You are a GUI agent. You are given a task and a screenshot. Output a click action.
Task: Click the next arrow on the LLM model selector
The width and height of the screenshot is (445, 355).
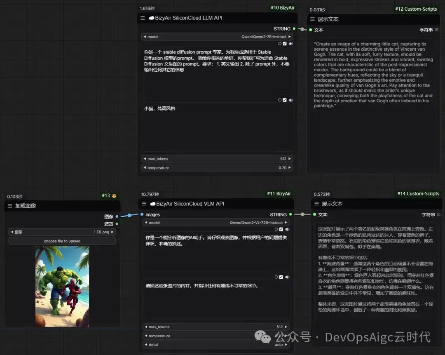(x=290, y=37)
